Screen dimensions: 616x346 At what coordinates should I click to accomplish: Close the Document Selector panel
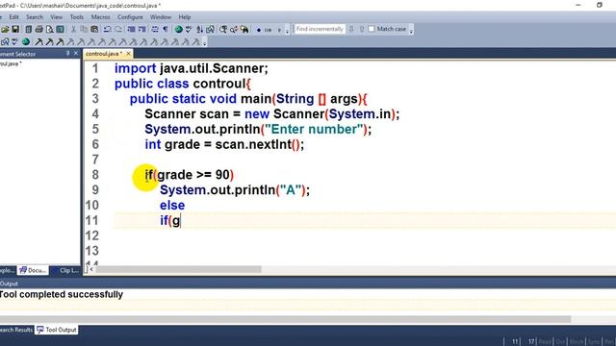[x=76, y=54]
